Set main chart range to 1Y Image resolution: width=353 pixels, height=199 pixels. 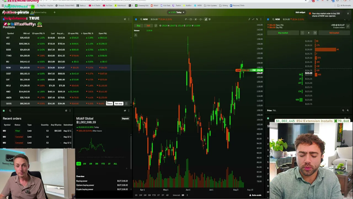[158, 195]
